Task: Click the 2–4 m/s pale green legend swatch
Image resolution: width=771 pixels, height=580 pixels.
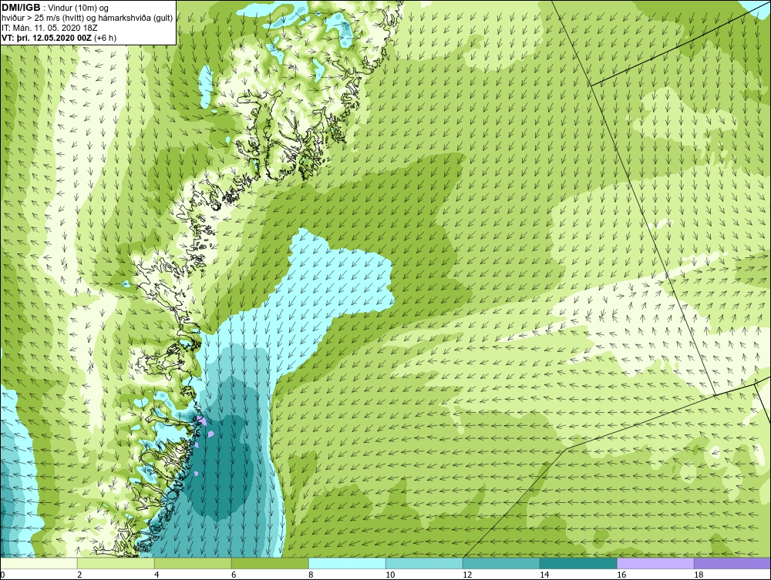Action: coord(116,563)
